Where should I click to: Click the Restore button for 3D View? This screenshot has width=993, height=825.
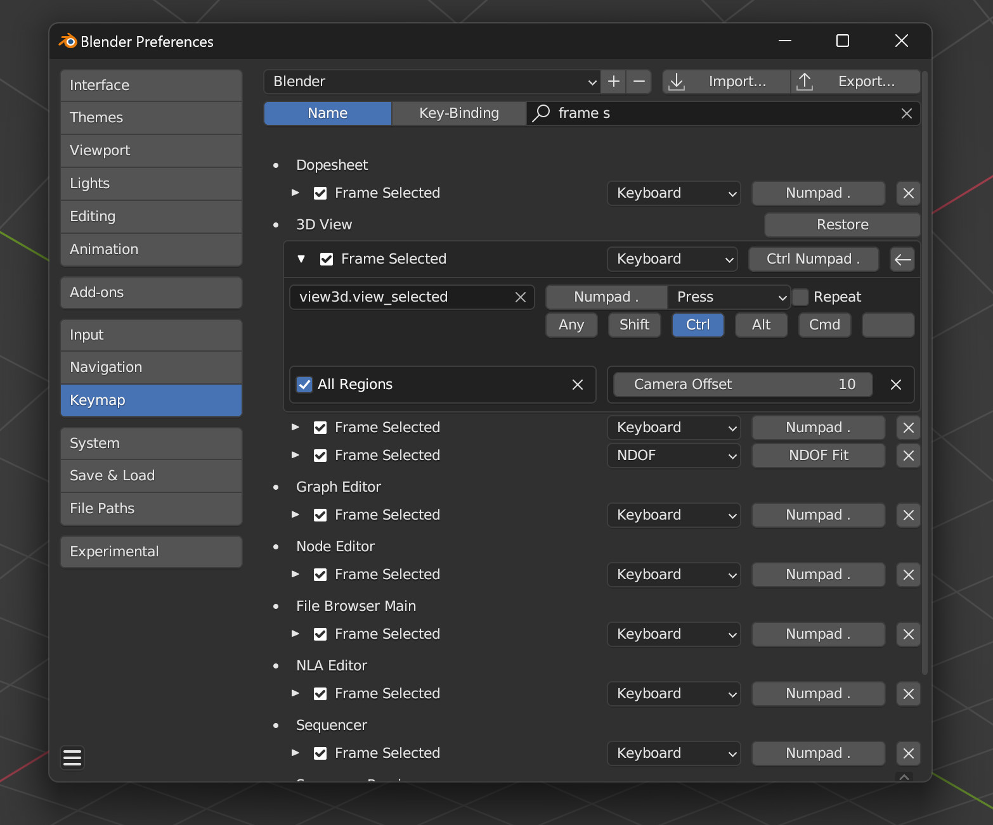[842, 225]
